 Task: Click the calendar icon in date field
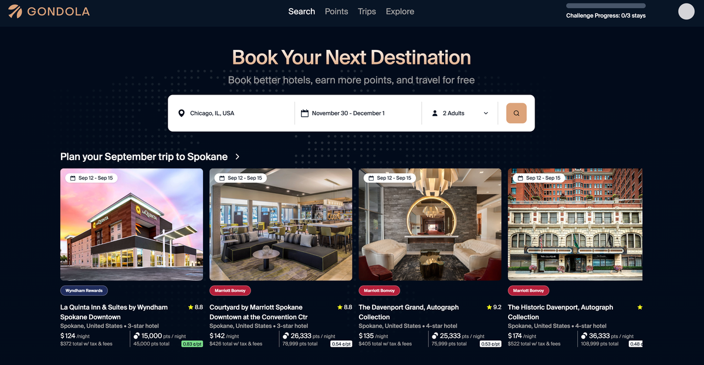click(304, 113)
